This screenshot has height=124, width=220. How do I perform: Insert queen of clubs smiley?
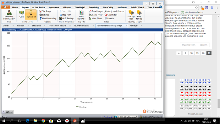pos(200,102)
